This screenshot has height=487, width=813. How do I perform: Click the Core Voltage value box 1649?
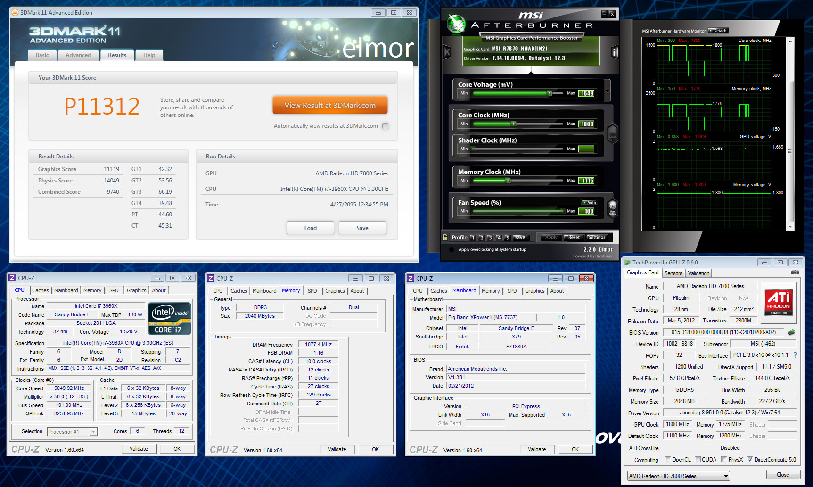587,93
